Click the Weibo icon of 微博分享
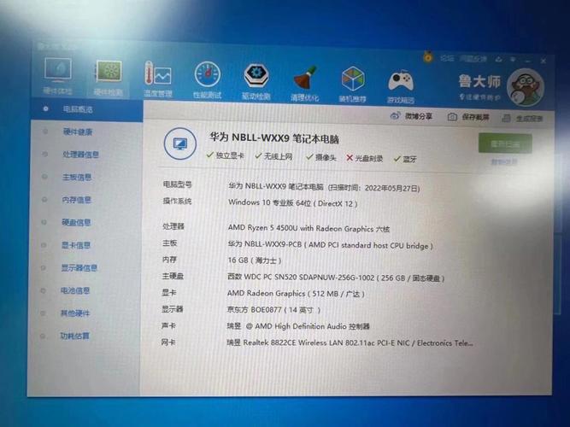This screenshot has width=570, height=427. click(395, 116)
